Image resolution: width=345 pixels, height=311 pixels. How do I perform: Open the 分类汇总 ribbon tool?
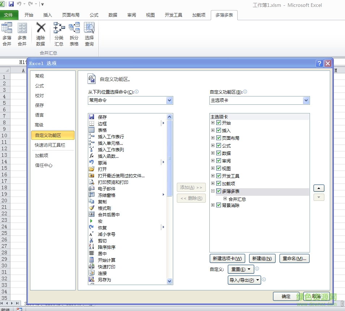(x=59, y=34)
